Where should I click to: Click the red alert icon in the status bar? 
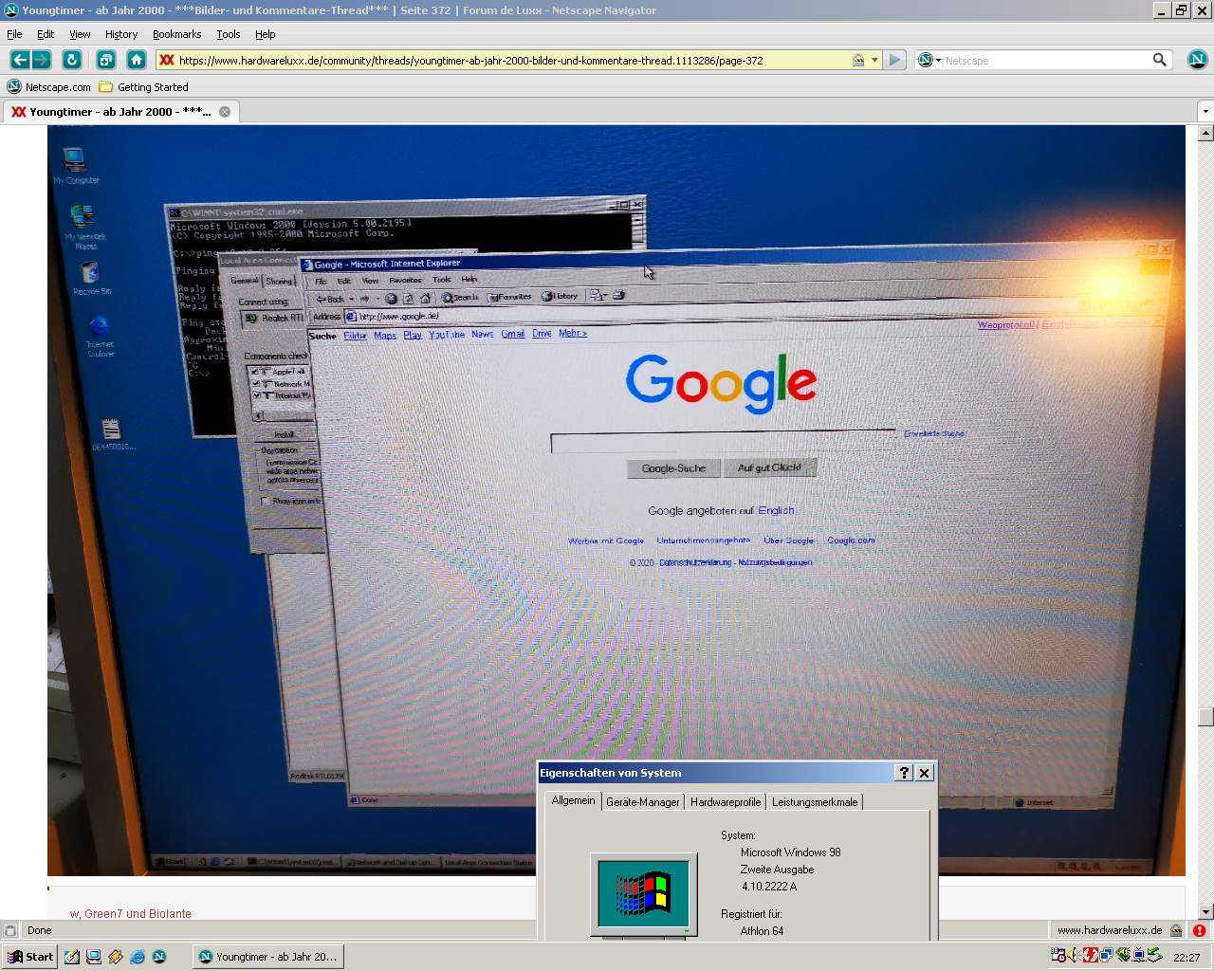(x=1200, y=930)
